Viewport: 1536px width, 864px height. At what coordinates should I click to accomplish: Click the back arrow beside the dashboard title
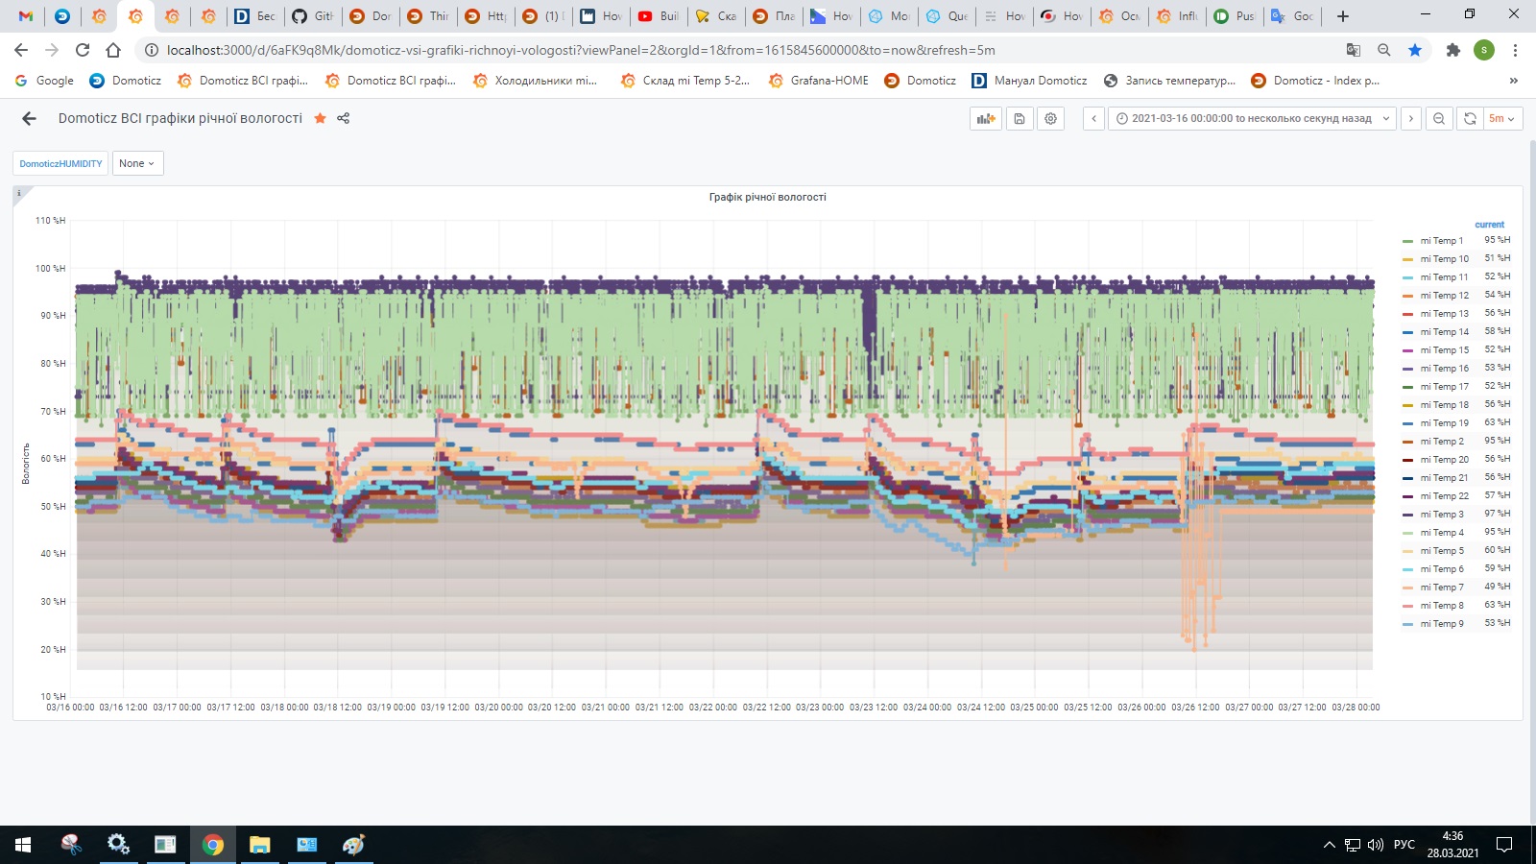pos(28,118)
